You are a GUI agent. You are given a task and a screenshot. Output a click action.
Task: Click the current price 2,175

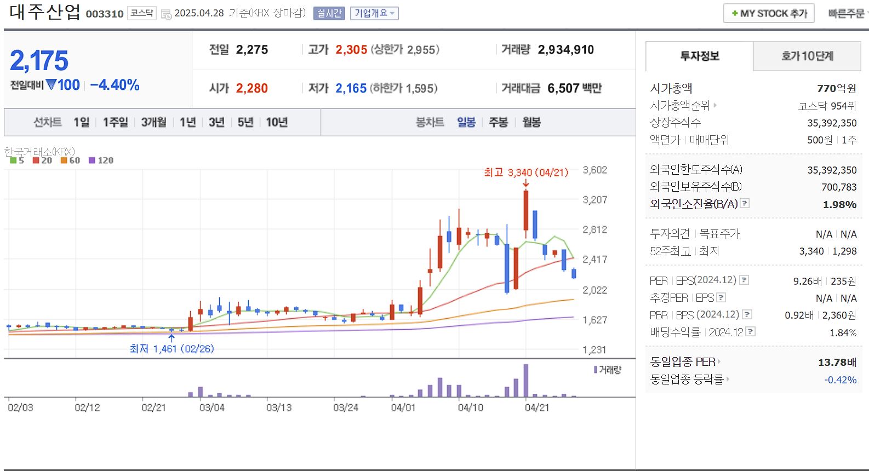click(x=39, y=61)
